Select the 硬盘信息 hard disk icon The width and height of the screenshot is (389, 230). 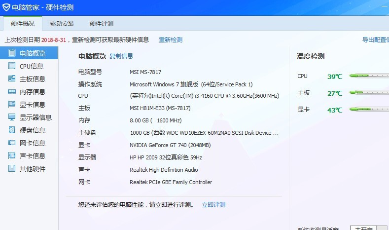[12, 130]
